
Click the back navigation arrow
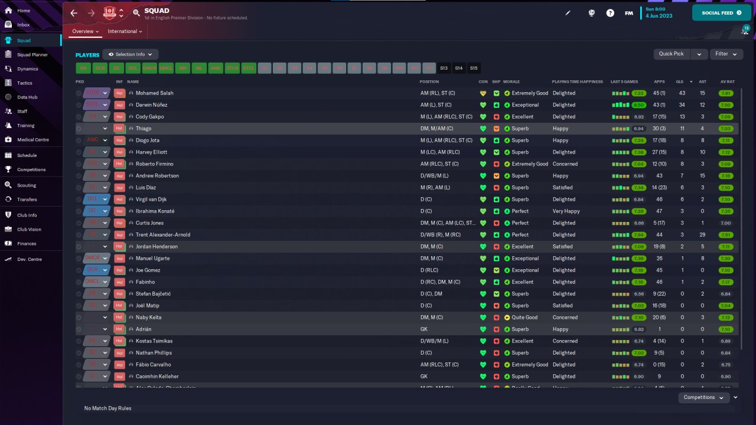click(74, 13)
